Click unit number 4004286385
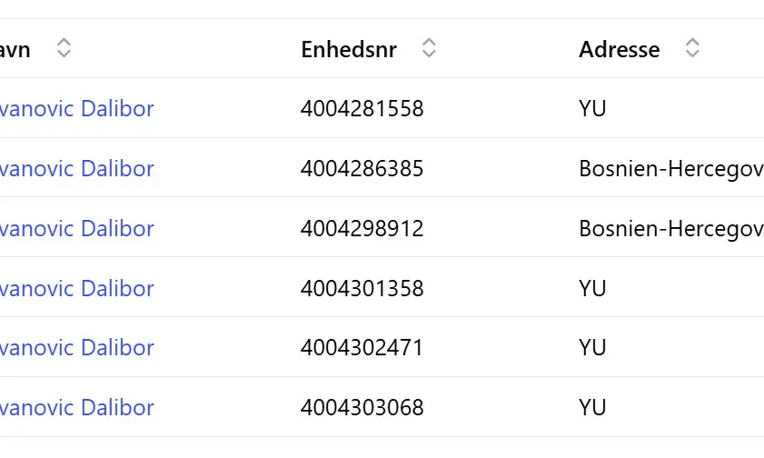This screenshot has height=458, width=764. point(362,169)
